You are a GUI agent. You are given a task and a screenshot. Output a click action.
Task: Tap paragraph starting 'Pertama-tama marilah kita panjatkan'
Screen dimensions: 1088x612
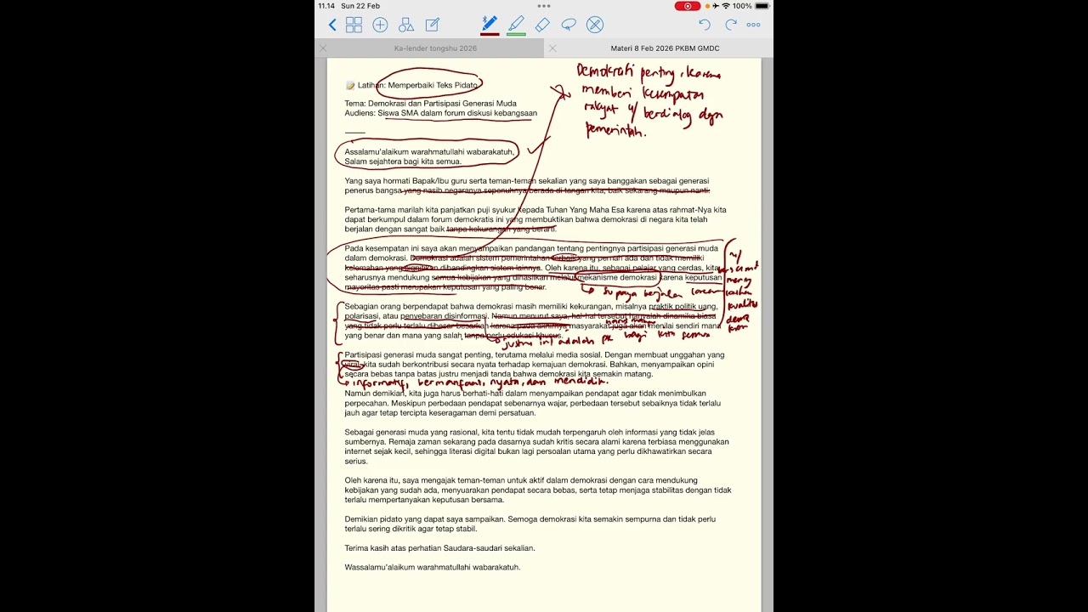[535, 219]
